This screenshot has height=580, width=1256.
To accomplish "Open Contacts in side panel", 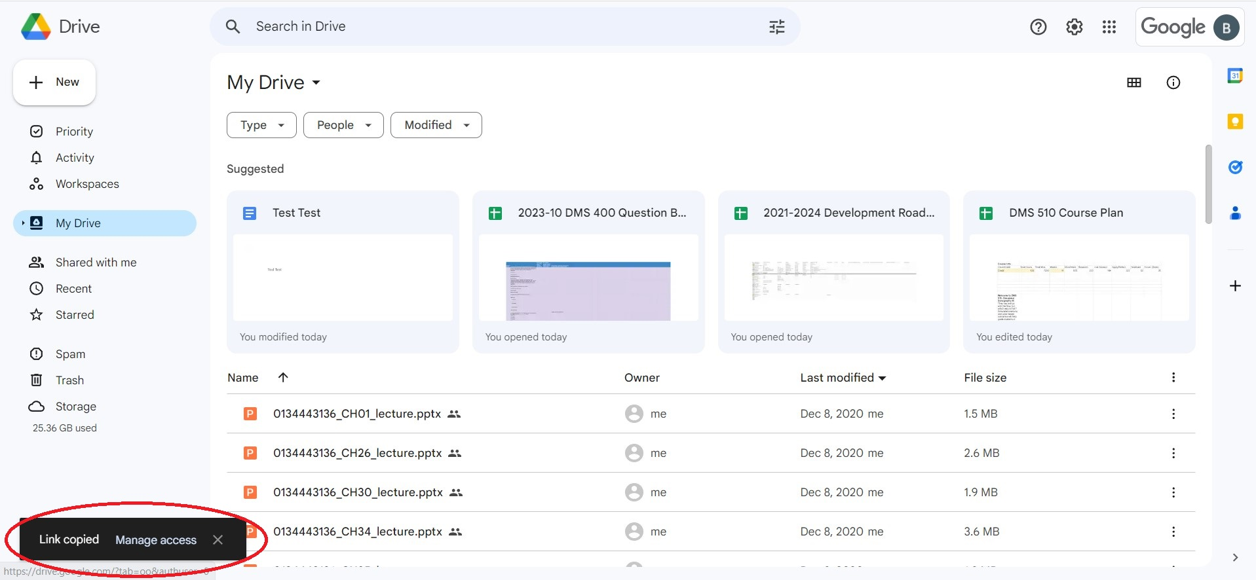I will 1235,213.
